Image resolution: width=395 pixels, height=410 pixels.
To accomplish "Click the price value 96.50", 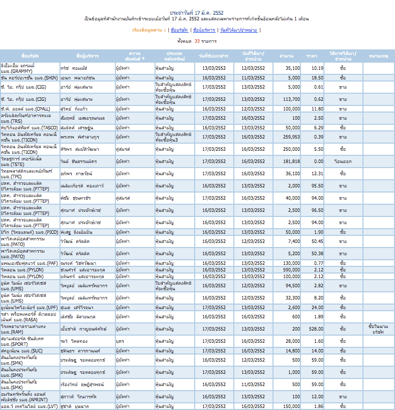I will (x=317, y=210).
